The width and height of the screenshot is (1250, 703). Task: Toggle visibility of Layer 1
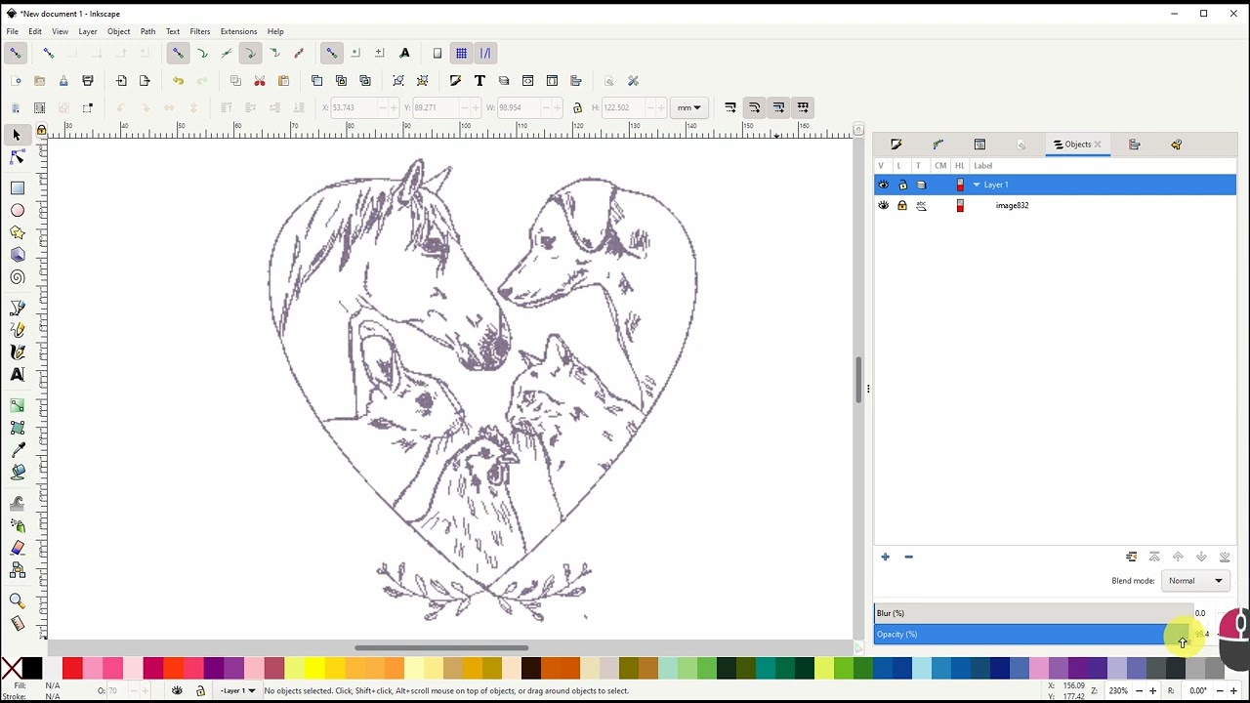click(x=884, y=185)
